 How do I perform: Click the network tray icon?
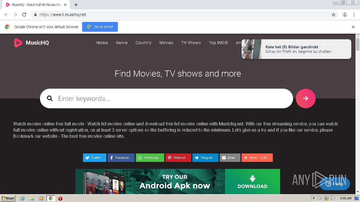327,198
